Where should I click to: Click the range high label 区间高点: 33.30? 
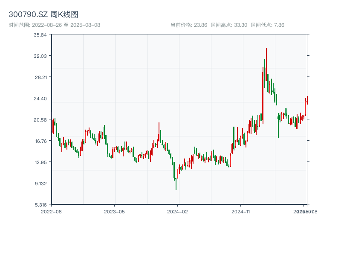pos(229,25)
